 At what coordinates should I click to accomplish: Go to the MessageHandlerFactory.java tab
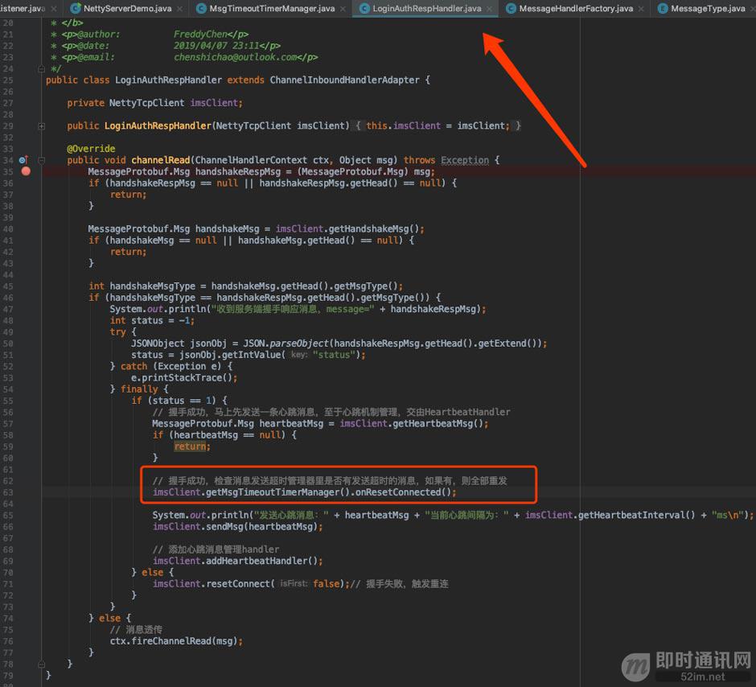tap(576, 8)
